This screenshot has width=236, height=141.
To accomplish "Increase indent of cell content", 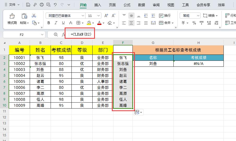I will (x=153, y=16).
